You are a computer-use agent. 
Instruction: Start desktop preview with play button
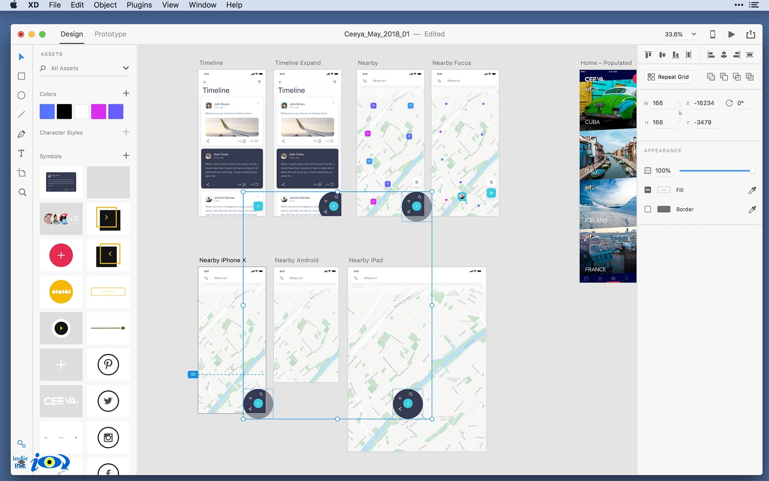732,34
